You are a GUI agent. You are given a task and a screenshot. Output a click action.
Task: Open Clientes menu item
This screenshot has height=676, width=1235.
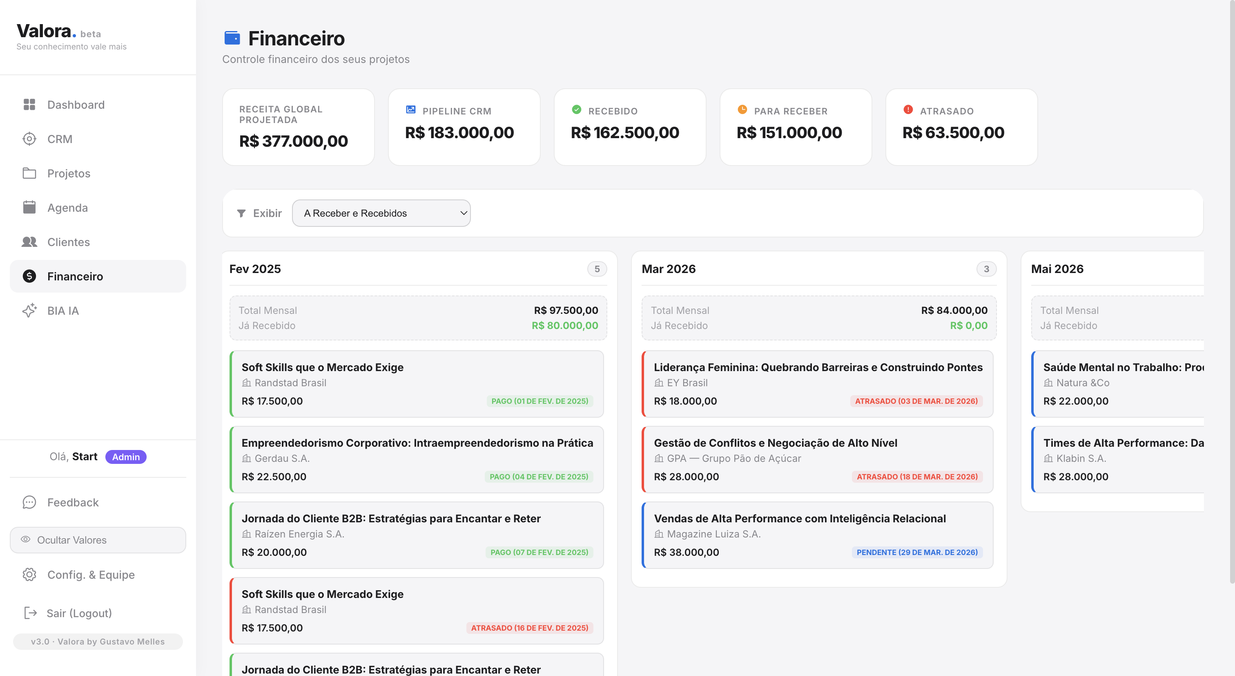pos(98,242)
